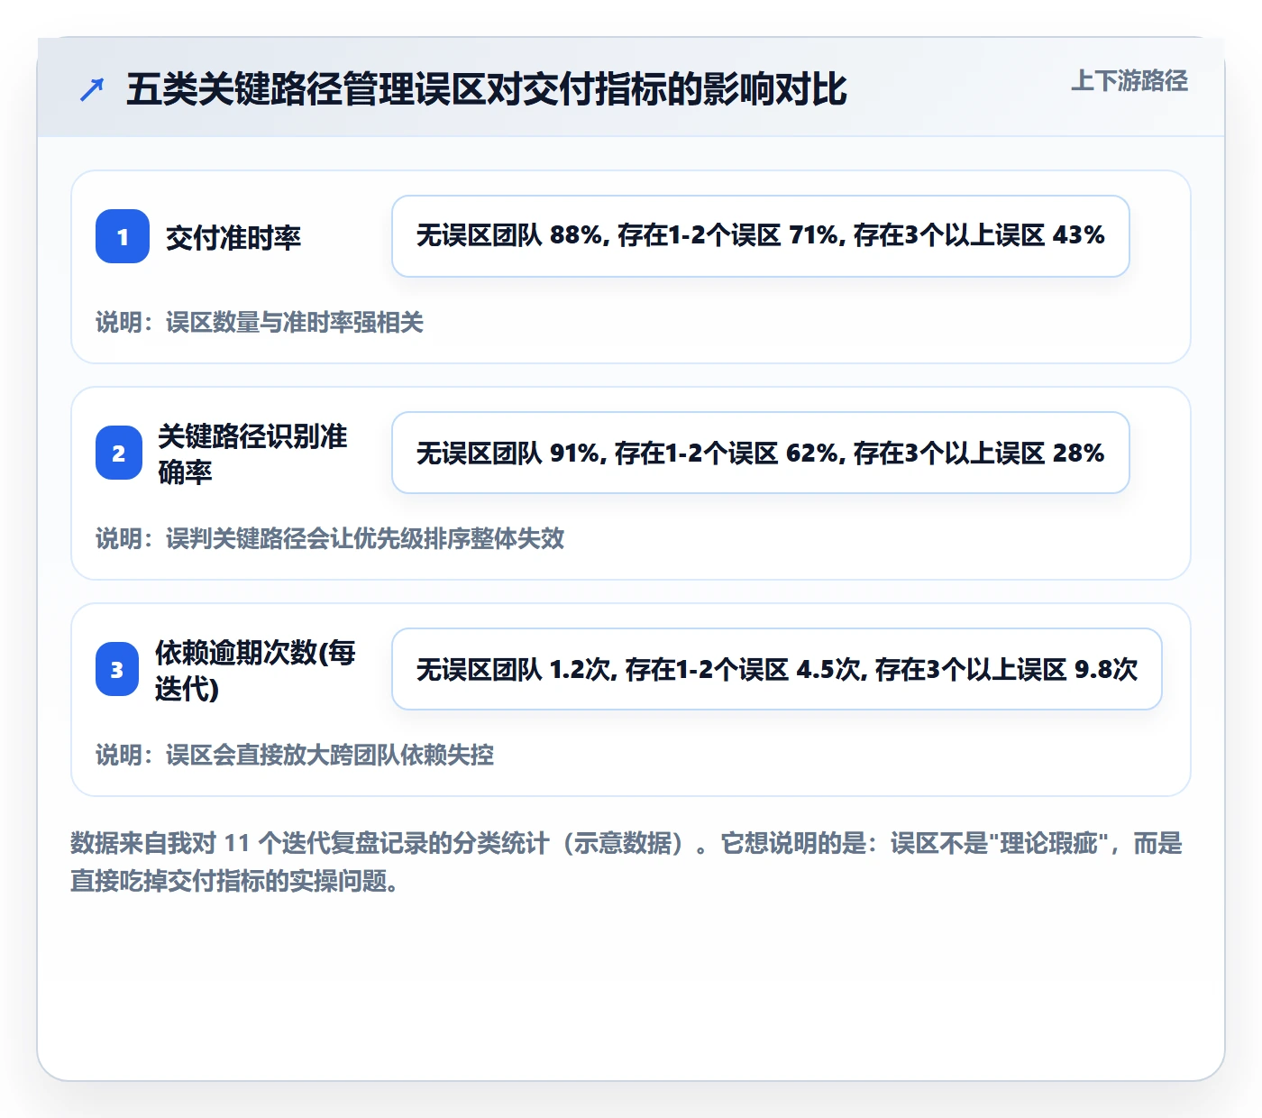Click the number 1 badge for 交付准时率
The height and width of the screenshot is (1118, 1262).
coord(123,236)
